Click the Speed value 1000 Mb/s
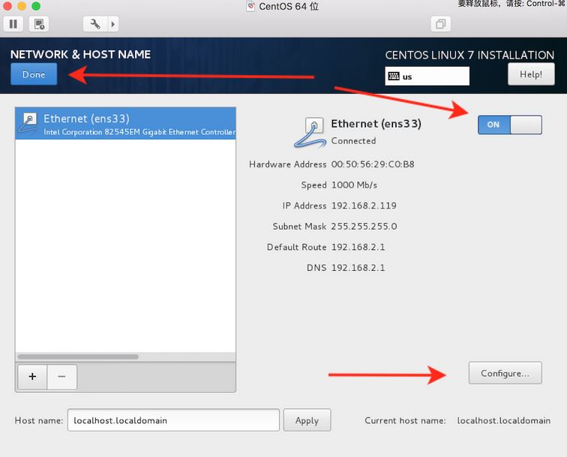The width and height of the screenshot is (567, 457). click(354, 185)
